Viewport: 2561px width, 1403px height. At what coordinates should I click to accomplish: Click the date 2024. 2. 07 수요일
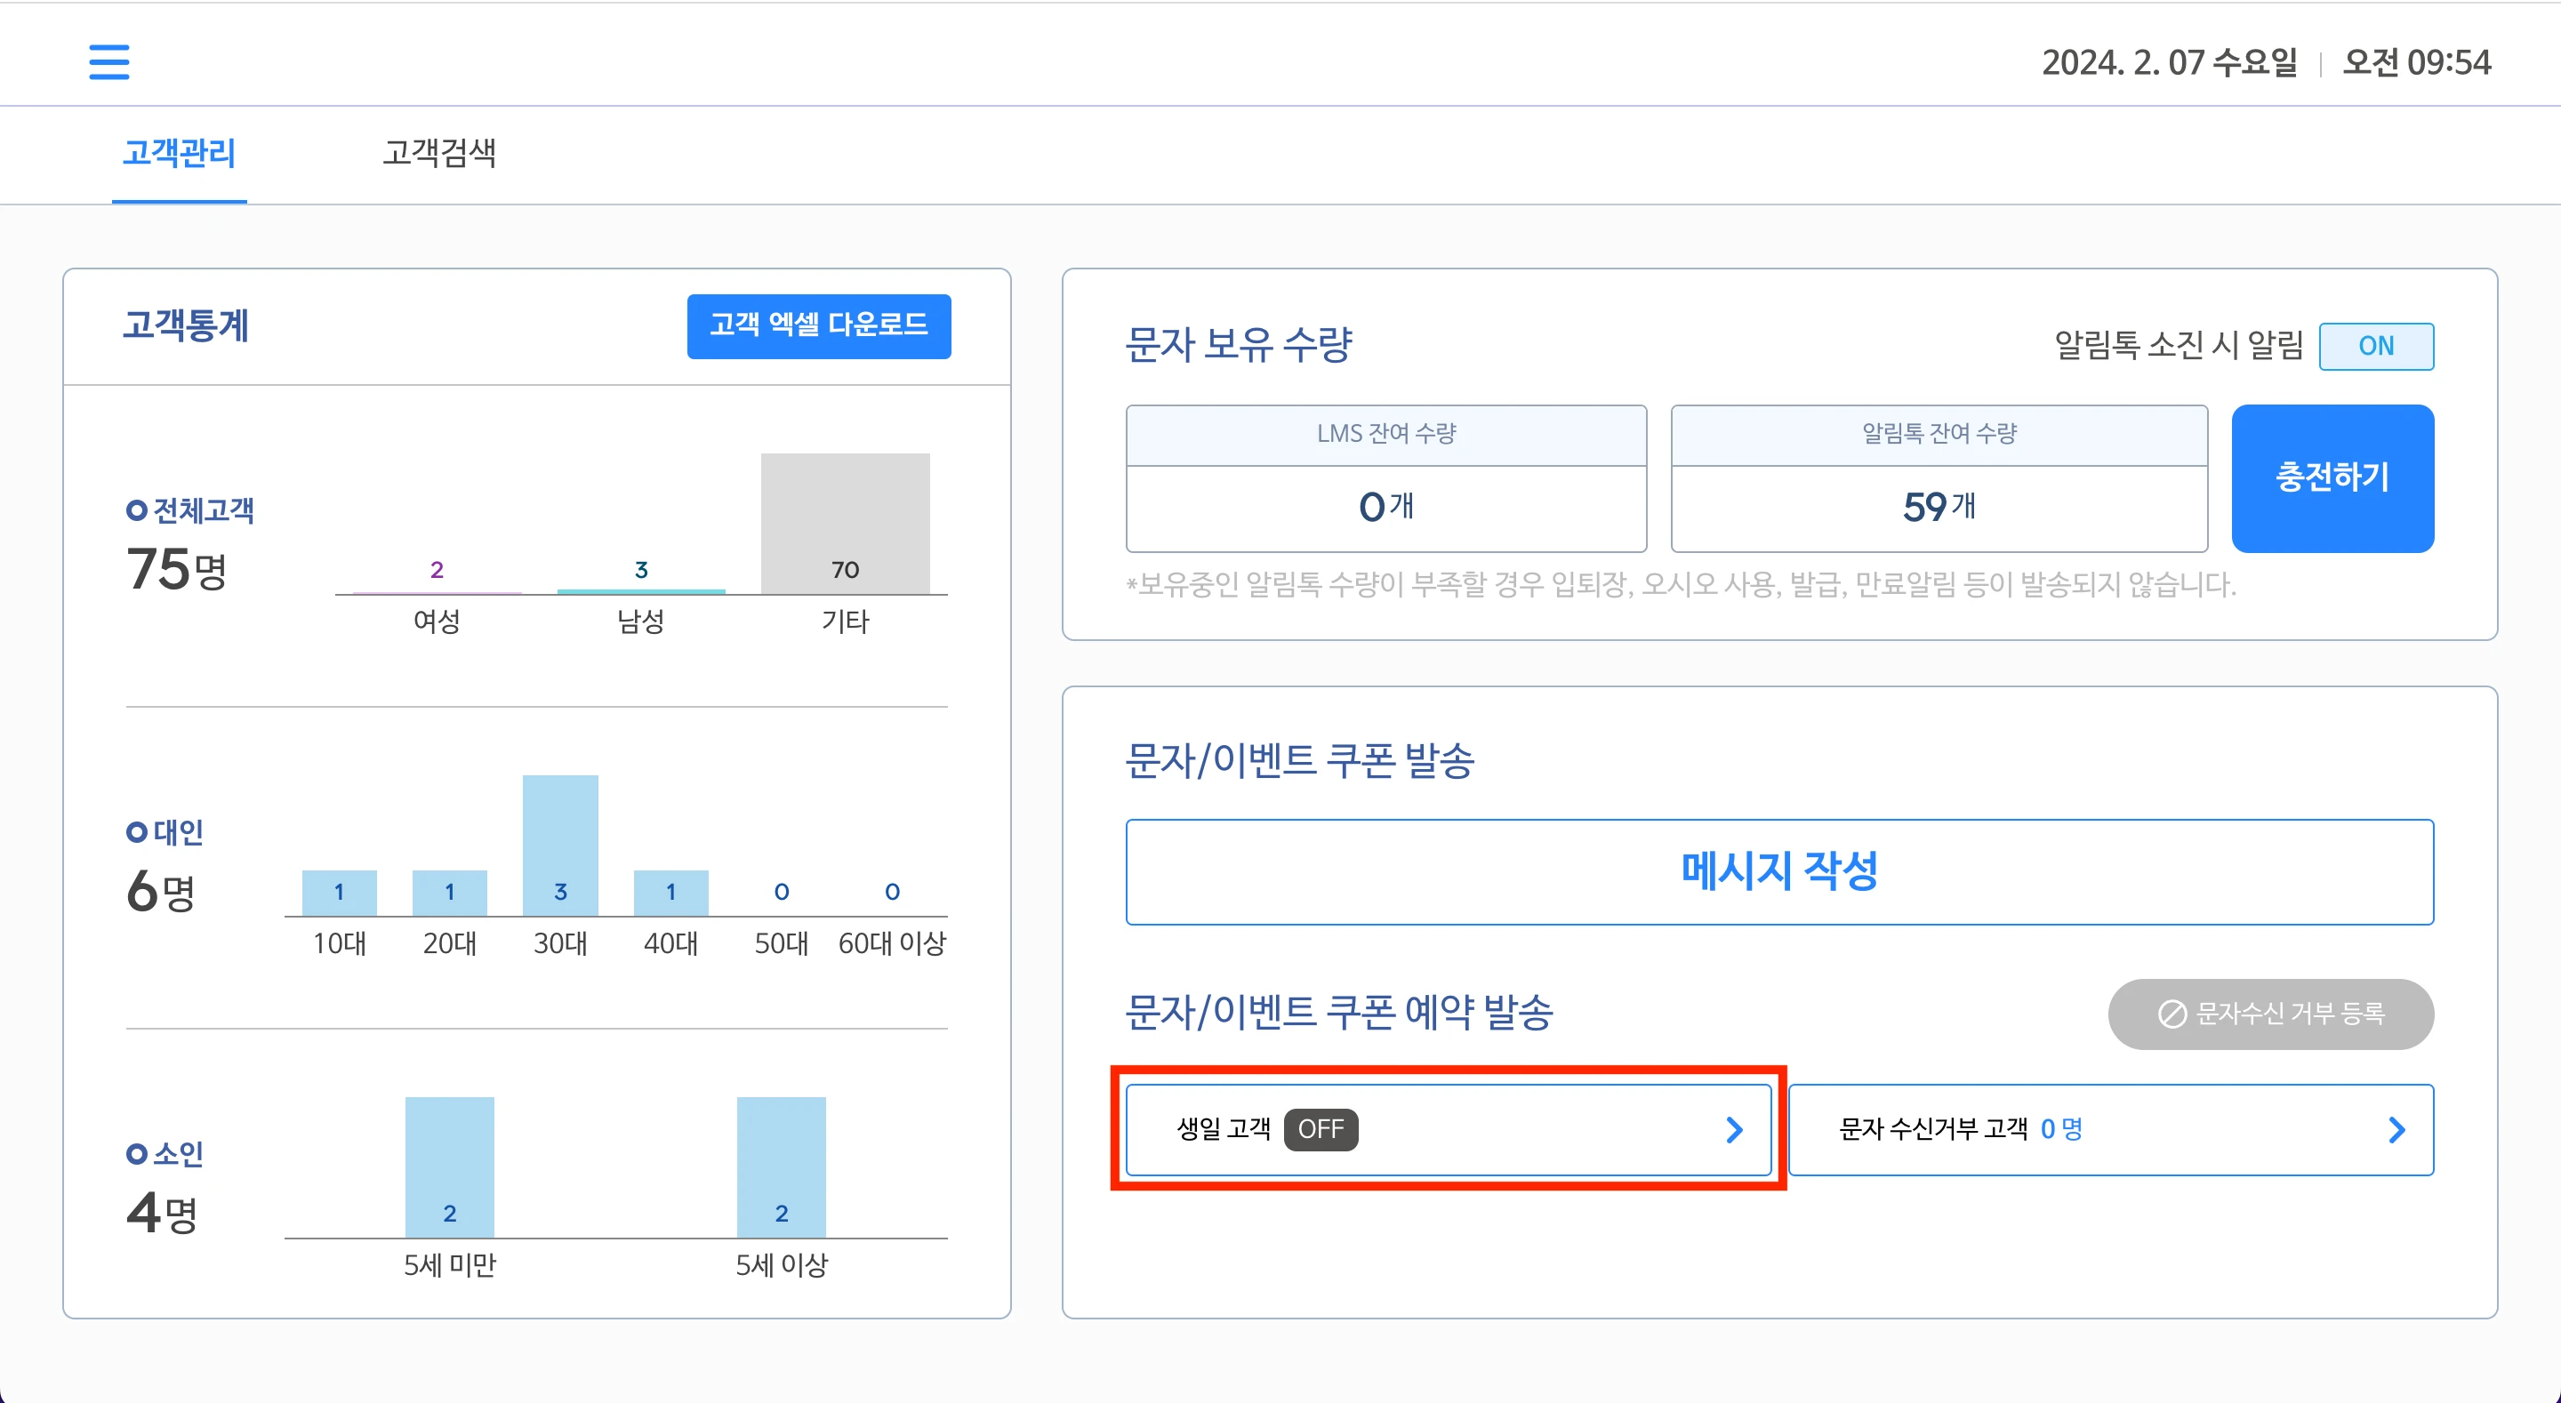pos(2170,62)
